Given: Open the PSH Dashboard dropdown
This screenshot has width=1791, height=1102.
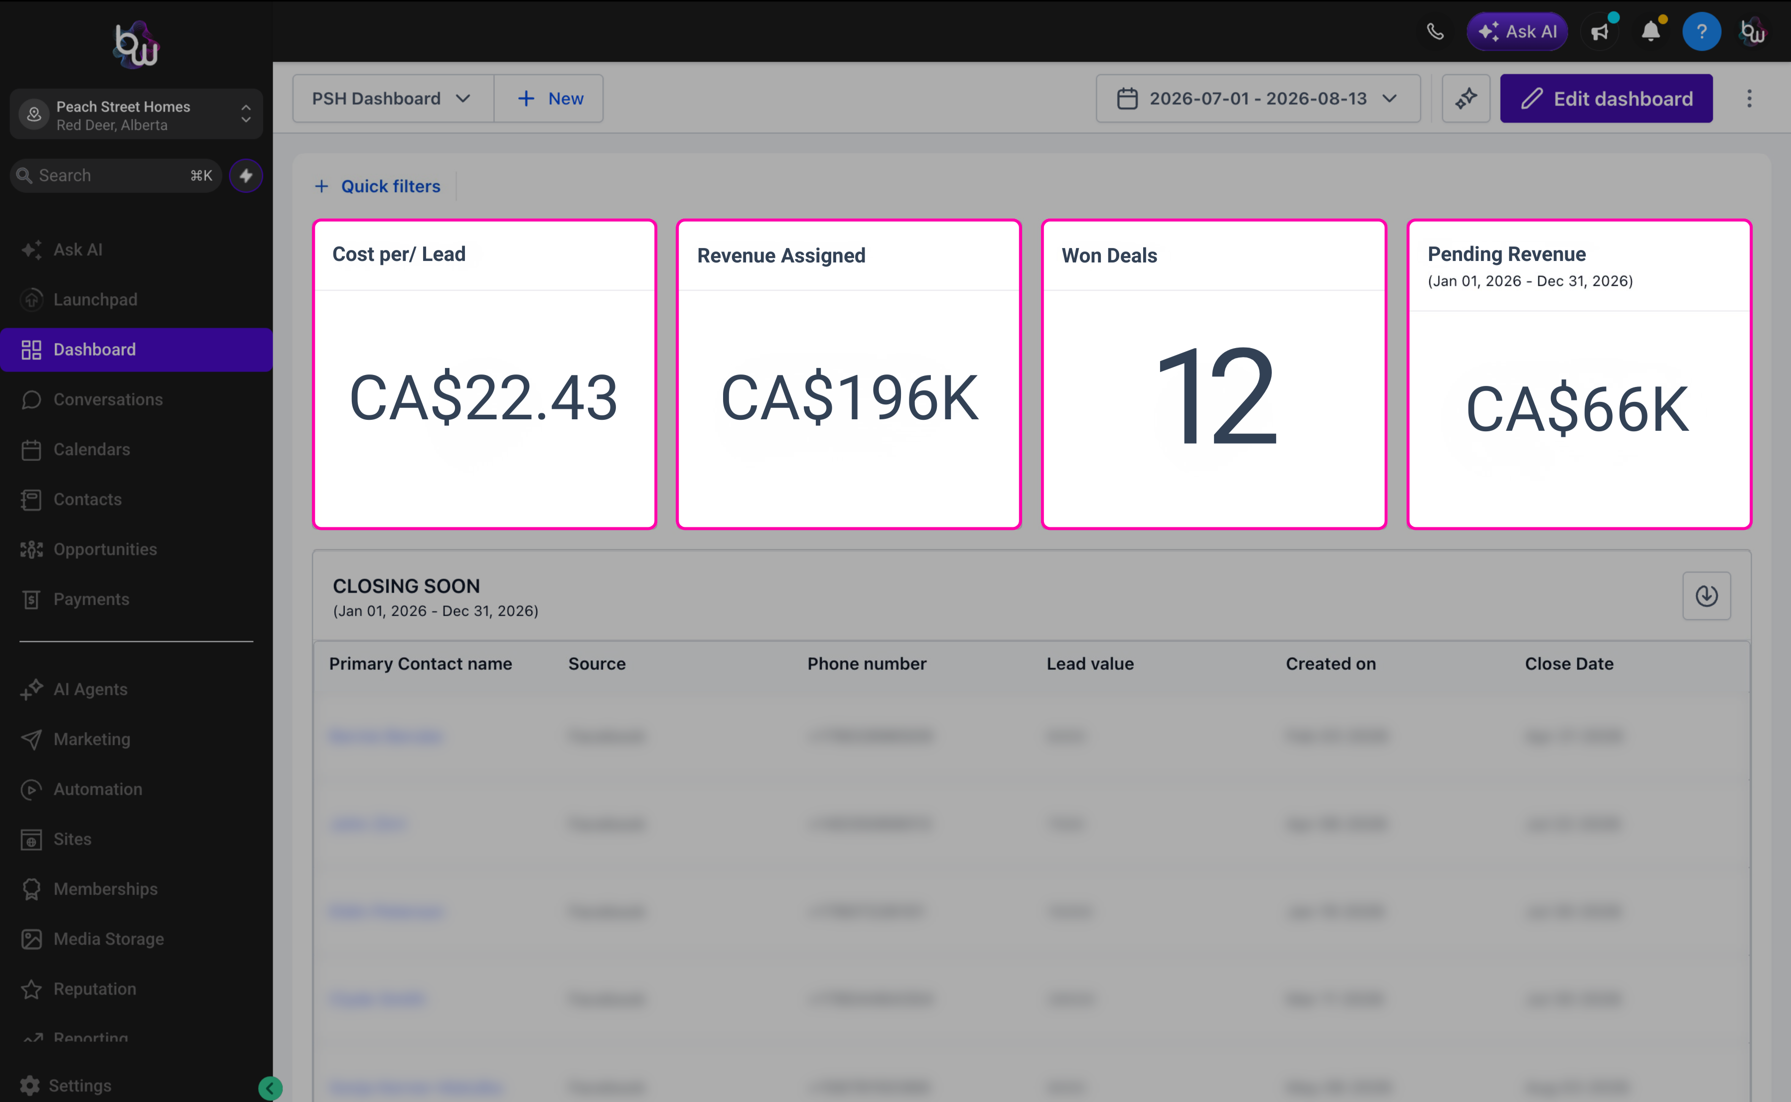Looking at the screenshot, I should 393,99.
